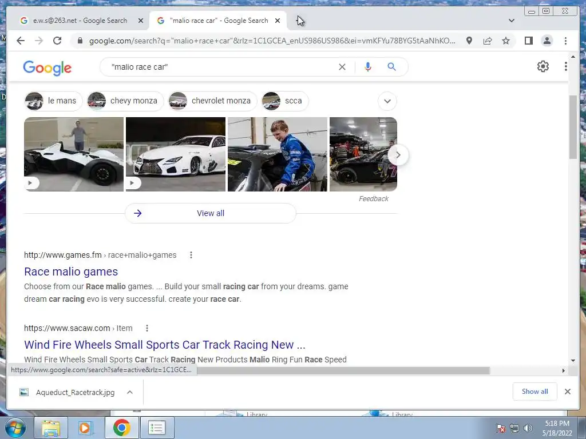The height and width of the screenshot is (439, 586).
Task: Open the Race malio games result
Action: [71, 272]
